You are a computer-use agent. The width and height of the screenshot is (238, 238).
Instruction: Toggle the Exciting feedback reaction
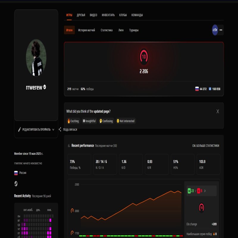tap(73, 121)
